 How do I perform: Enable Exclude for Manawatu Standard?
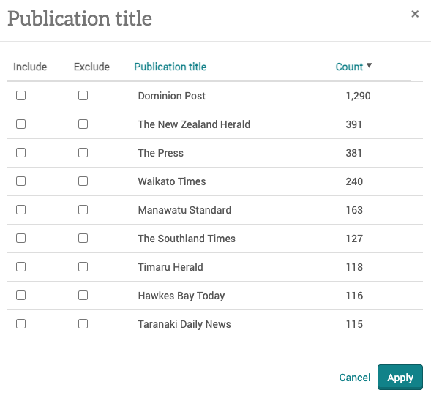pos(83,210)
